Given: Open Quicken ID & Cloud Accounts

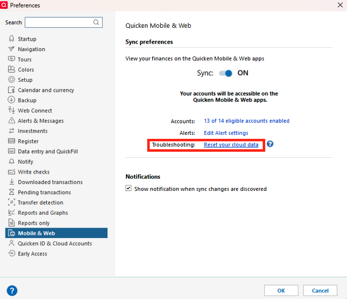Looking at the screenshot, I should click(55, 243).
